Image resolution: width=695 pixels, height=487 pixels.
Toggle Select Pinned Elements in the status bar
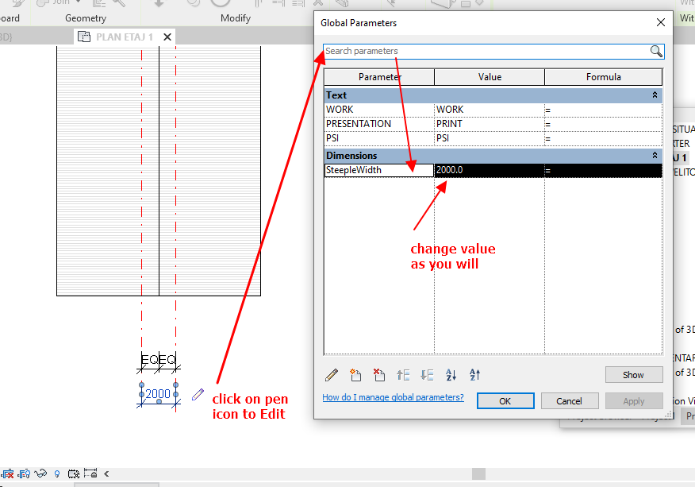coord(90,473)
